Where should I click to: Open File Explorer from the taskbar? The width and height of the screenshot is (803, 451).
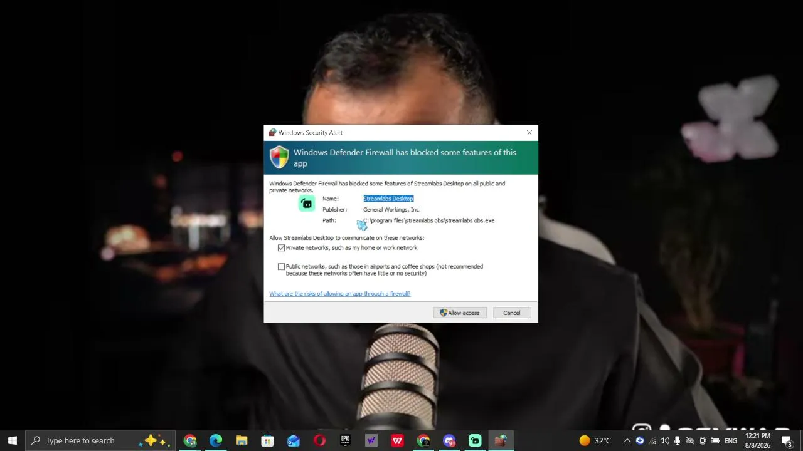pyautogui.click(x=242, y=440)
